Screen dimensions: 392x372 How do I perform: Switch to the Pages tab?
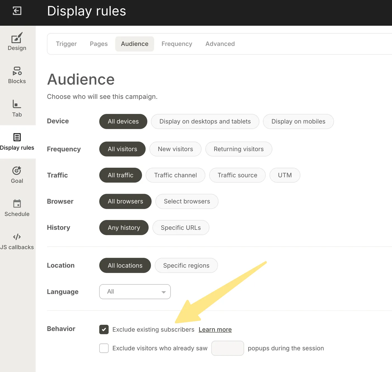click(99, 44)
